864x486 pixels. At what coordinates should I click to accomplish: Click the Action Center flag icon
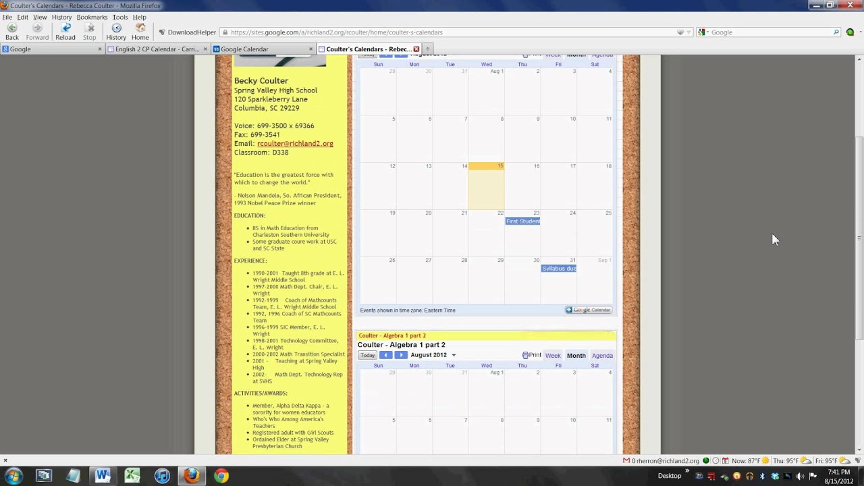[813, 476]
